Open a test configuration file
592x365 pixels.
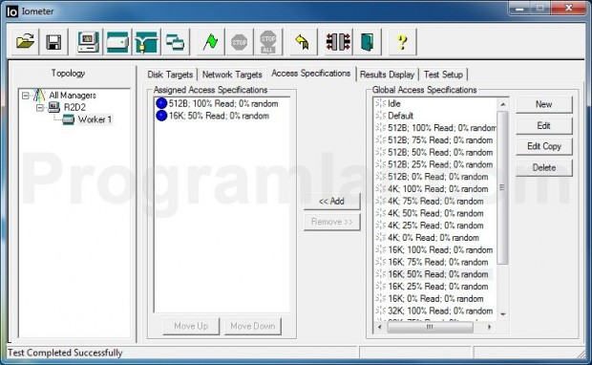(x=25, y=41)
